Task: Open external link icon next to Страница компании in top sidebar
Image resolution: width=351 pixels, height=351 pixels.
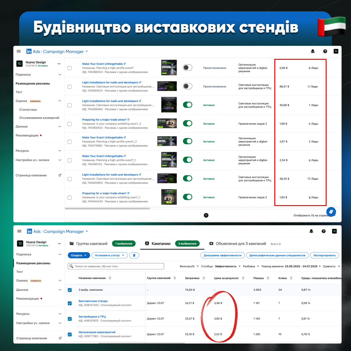Action: coord(60,175)
